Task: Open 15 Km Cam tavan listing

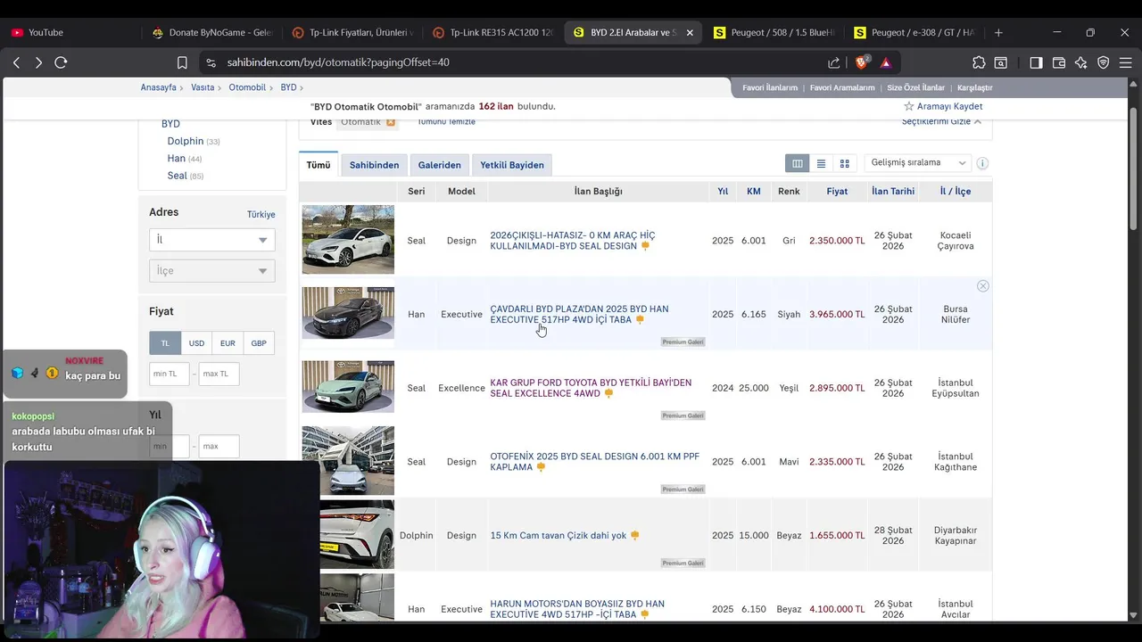Action: point(559,535)
